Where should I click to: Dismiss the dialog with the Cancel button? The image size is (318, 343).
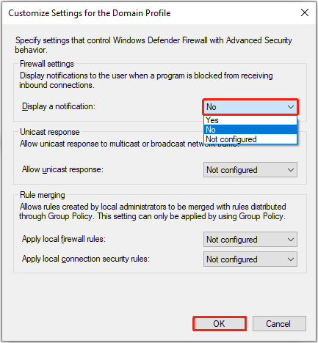click(279, 324)
